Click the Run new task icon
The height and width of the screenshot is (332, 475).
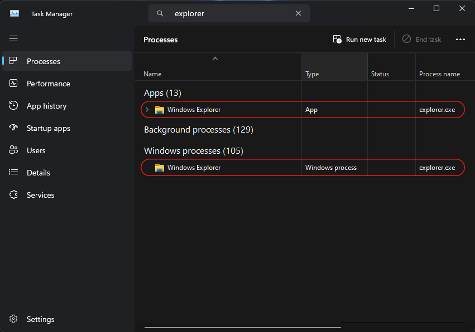[337, 40]
